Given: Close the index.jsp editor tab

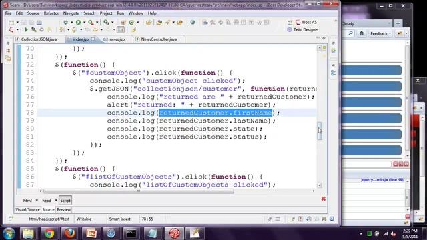Looking at the screenshot, I should coord(93,39).
